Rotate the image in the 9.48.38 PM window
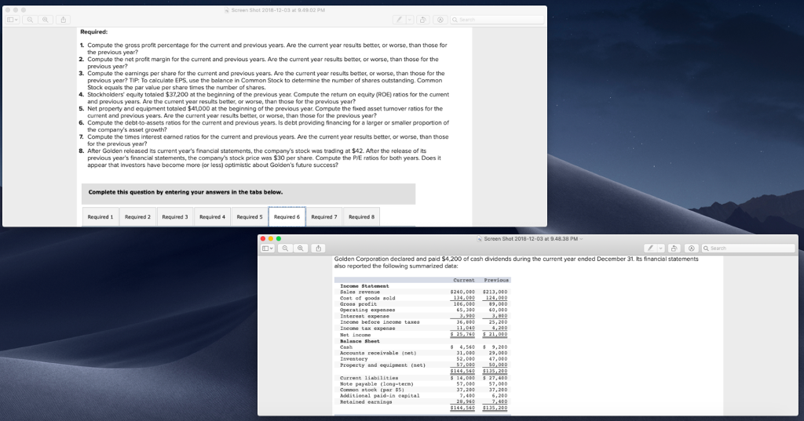 674,248
